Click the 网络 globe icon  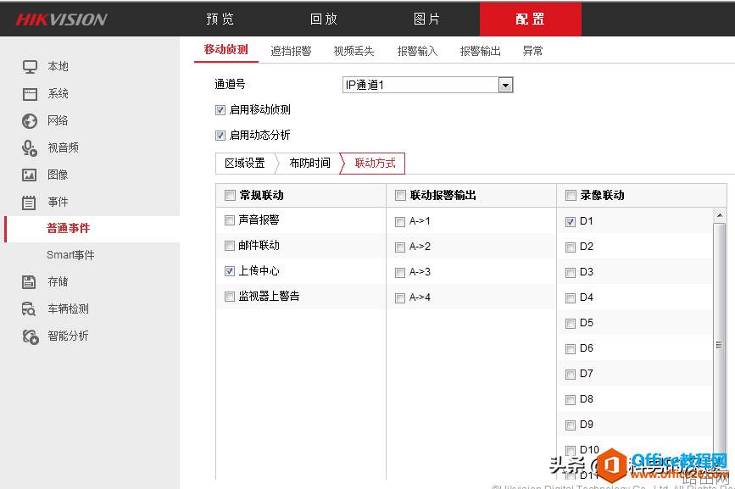point(30,121)
